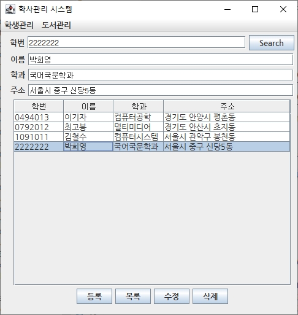The image size is (298, 315).
Task: Click the Java app icon in title bar
Action: [x=10, y=9]
